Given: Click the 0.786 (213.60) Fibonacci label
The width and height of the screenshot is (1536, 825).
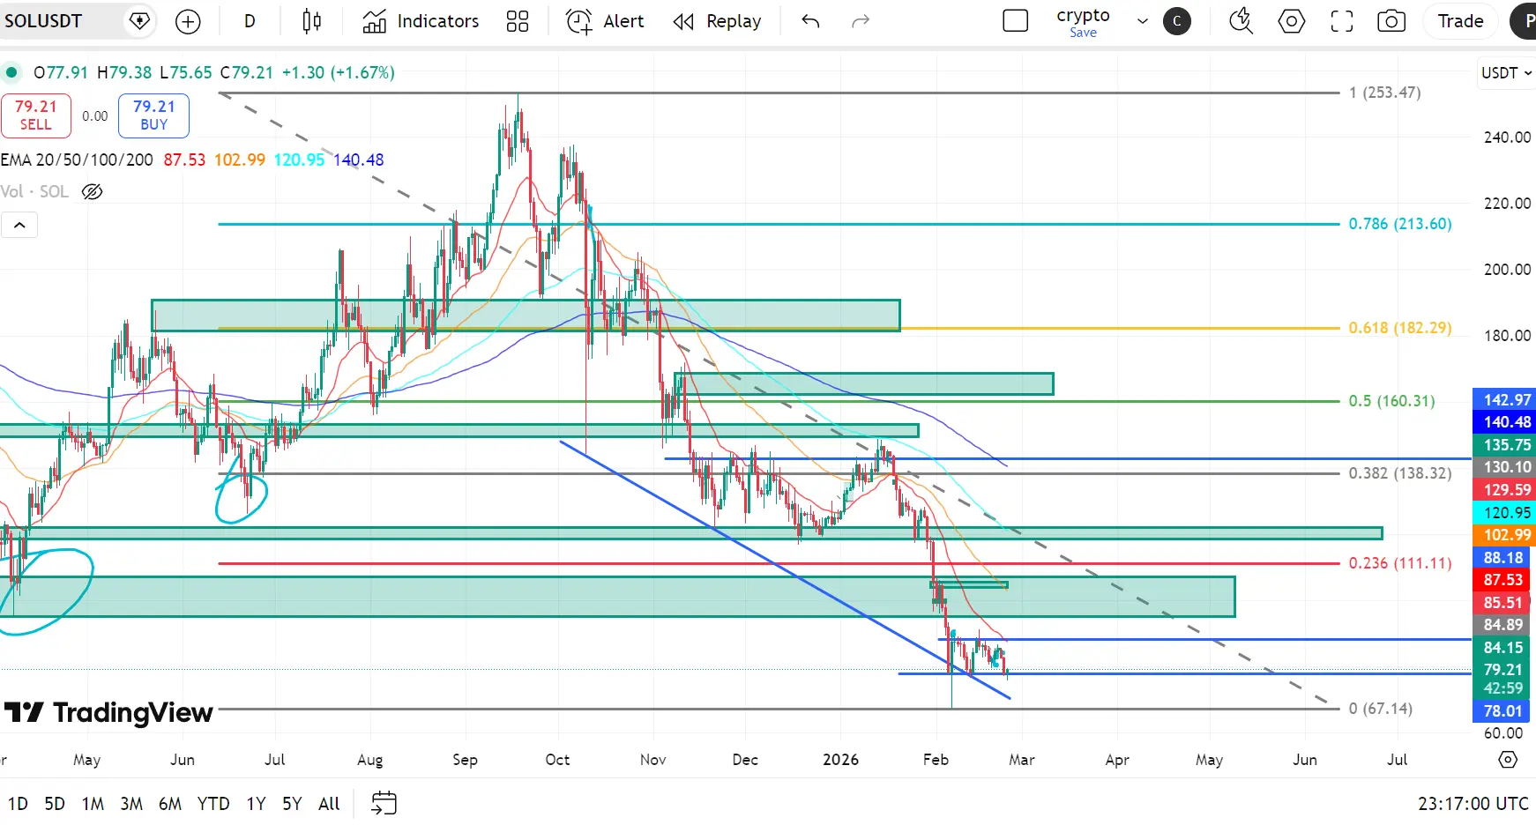Looking at the screenshot, I should [x=1400, y=224].
